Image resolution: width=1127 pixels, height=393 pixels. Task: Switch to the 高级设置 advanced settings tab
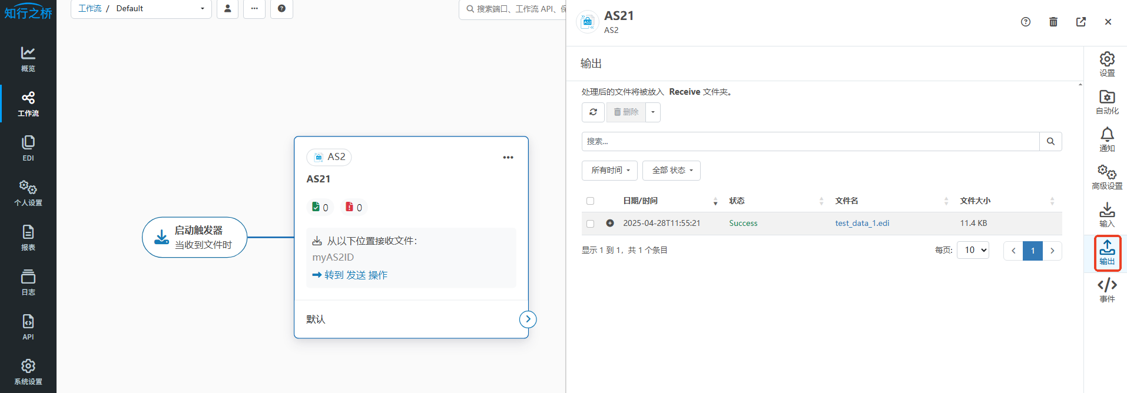tap(1106, 177)
